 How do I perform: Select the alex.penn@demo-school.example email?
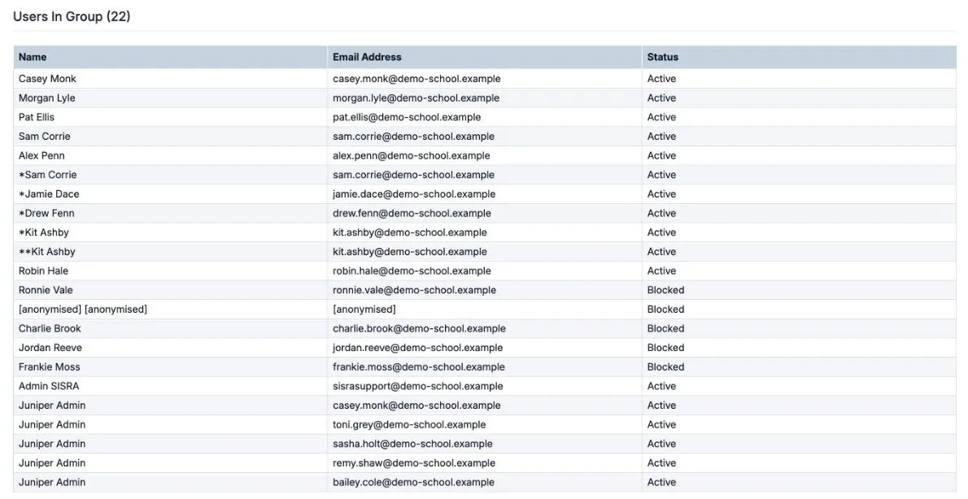point(411,155)
